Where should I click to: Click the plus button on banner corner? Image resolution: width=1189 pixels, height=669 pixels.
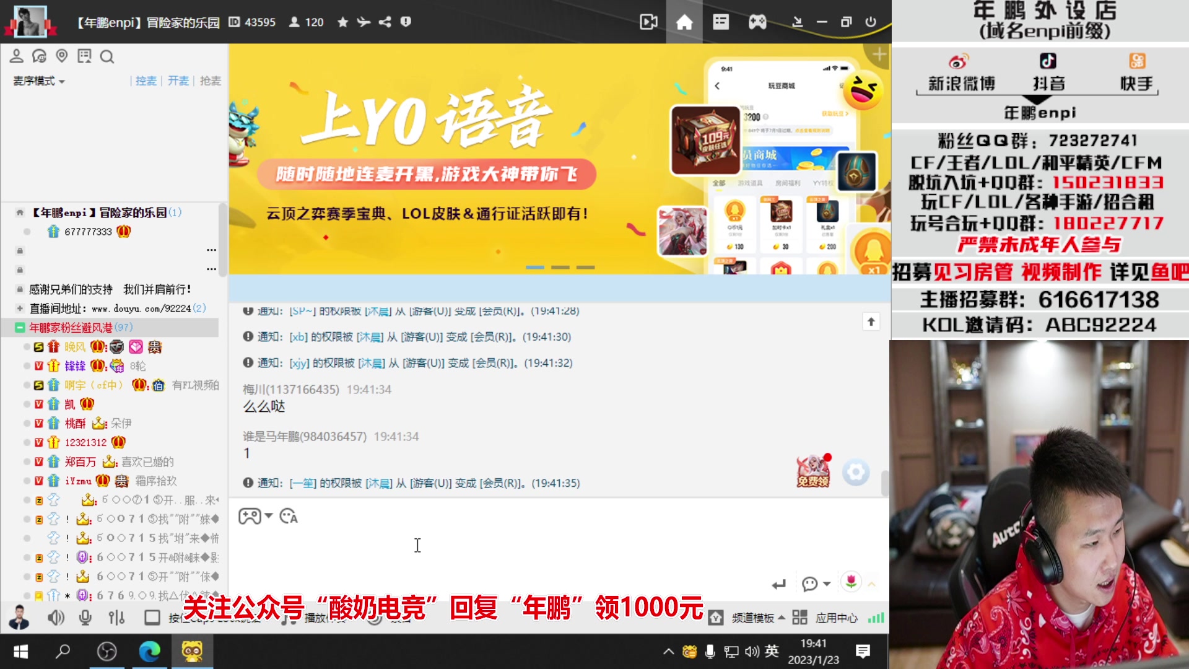click(879, 55)
